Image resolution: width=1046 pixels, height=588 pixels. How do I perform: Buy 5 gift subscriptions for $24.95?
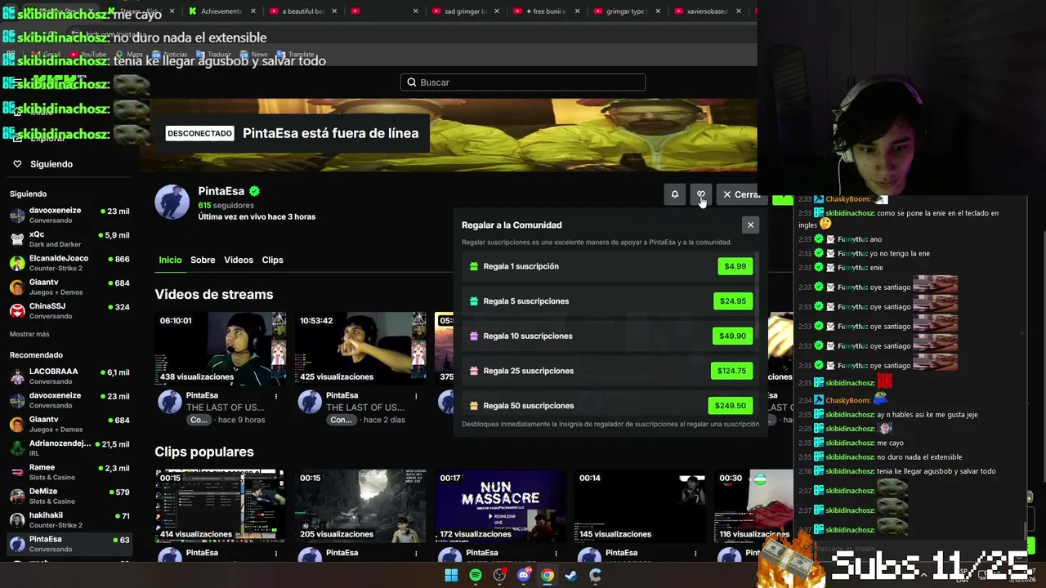pyautogui.click(x=732, y=301)
